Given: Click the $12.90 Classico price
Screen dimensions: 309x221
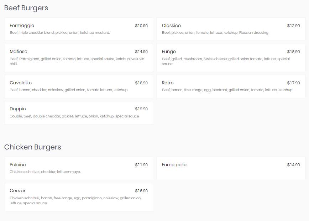Looking at the screenshot, I should point(293,26).
